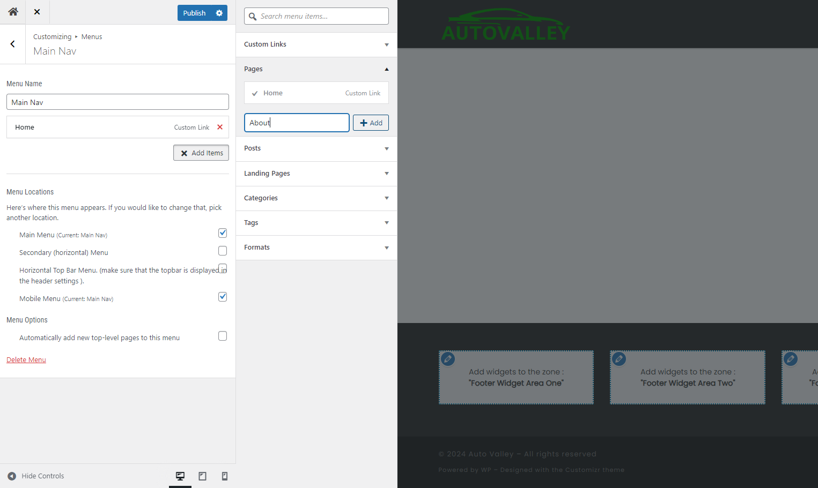Click the Search menu items field

(x=316, y=16)
